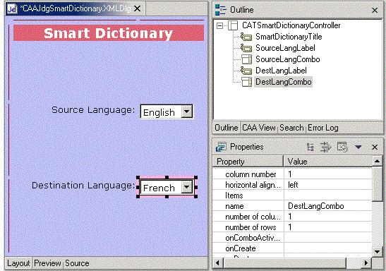
Task: Edit the DestLangCombo name value
Action: (x=328, y=206)
